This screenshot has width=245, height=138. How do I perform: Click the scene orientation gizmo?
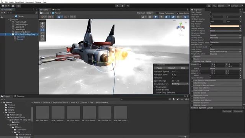(181, 27)
